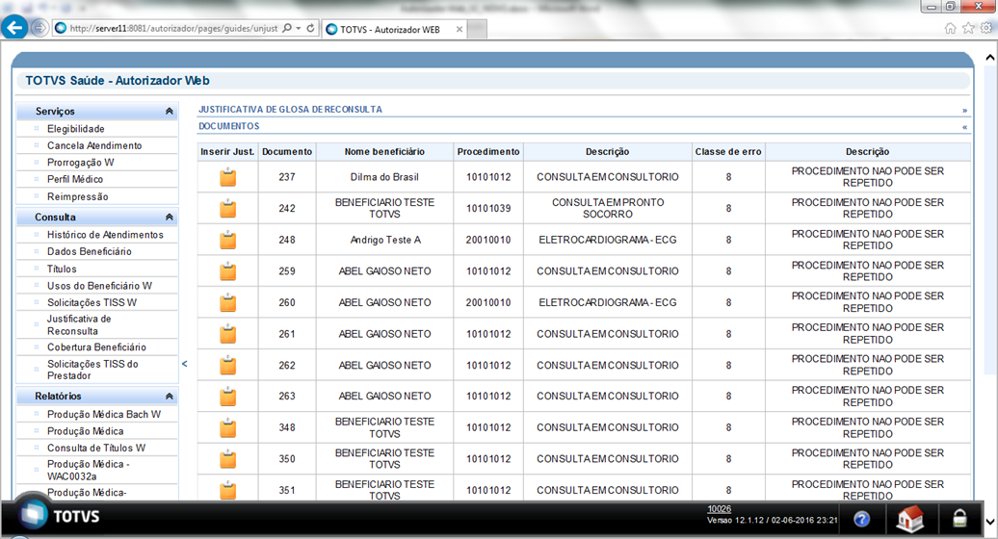This screenshot has width=998, height=539.
Task: Select procedure code 10101039 cell
Action: (x=488, y=209)
